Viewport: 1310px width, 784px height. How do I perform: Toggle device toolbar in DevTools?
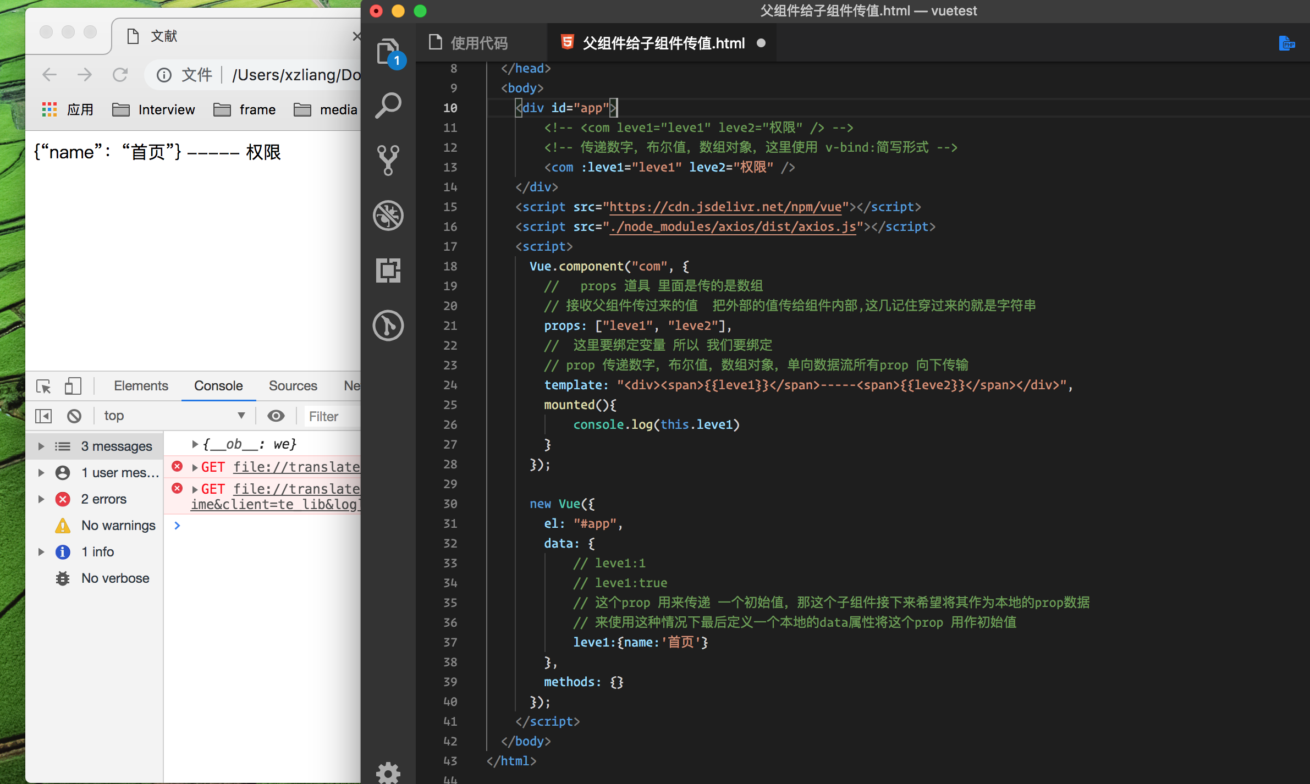click(x=73, y=387)
